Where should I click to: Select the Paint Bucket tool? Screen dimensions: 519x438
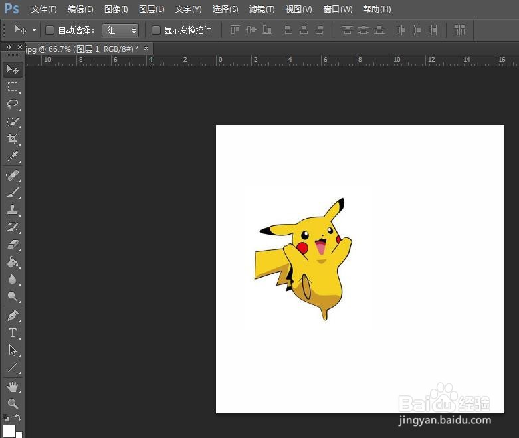(13, 262)
